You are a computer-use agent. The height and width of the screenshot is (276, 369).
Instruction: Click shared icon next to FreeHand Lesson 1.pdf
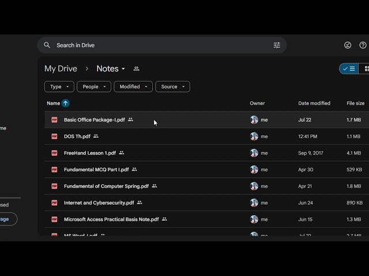pos(122,153)
